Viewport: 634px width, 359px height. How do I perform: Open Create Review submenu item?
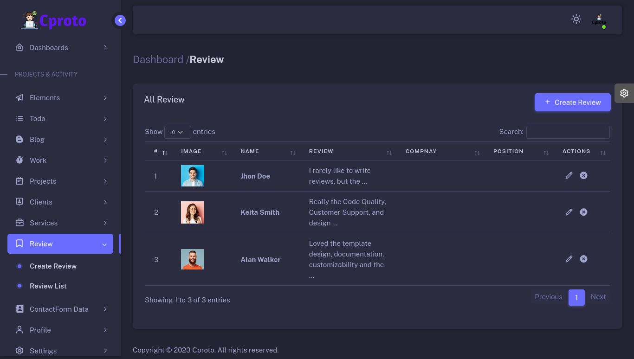point(53,266)
